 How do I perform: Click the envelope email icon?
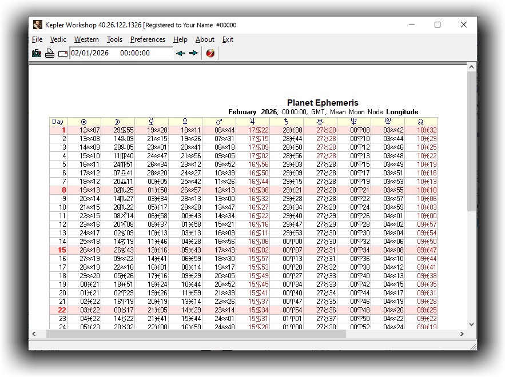62,53
